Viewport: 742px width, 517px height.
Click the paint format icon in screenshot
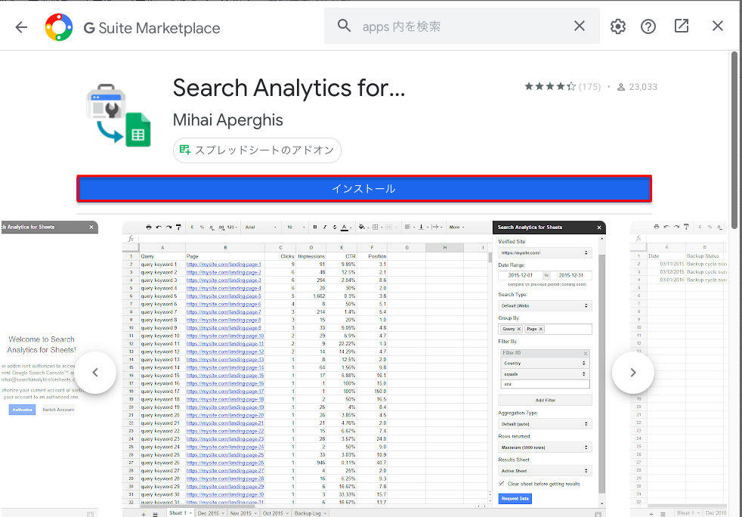tap(178, 228)
